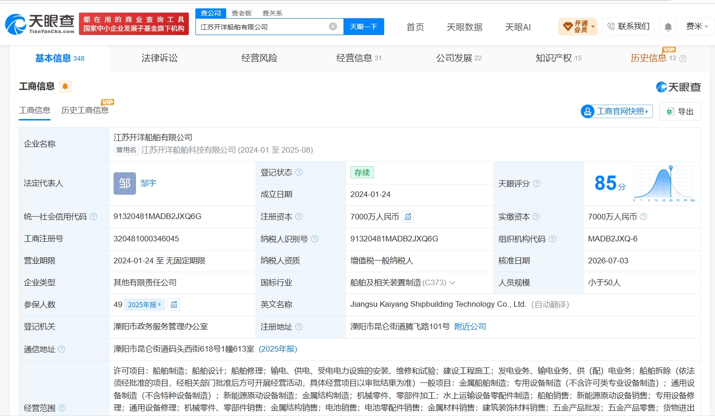715x416 pixels.
Task: Expand the 开通会员 dropdown arrow
Action: click(593, 27)
